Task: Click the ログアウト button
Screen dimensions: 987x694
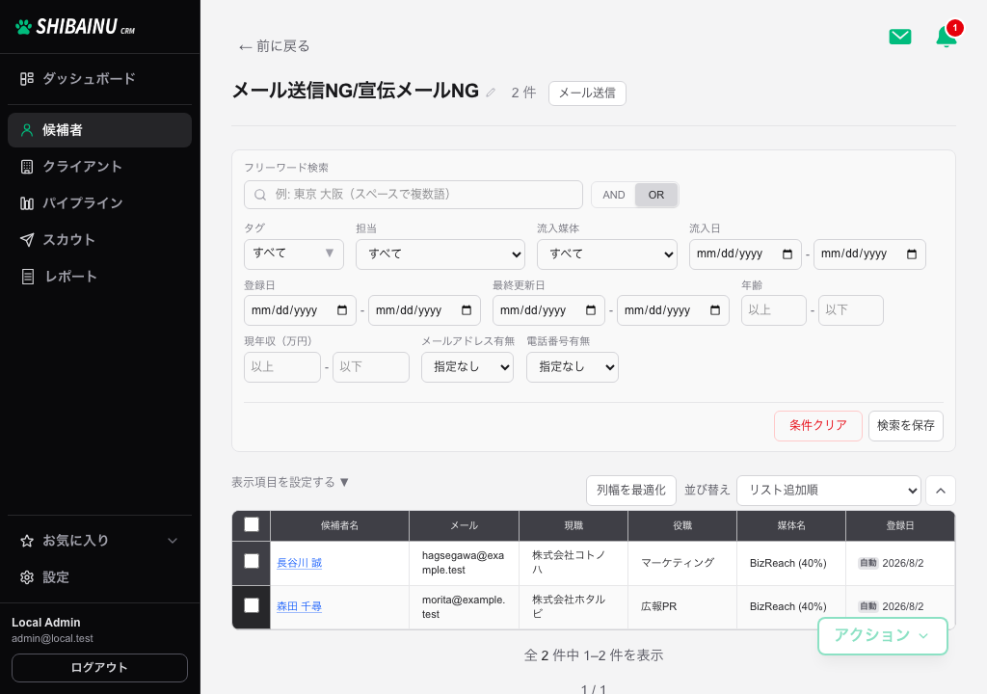Action: click(99, 668)
